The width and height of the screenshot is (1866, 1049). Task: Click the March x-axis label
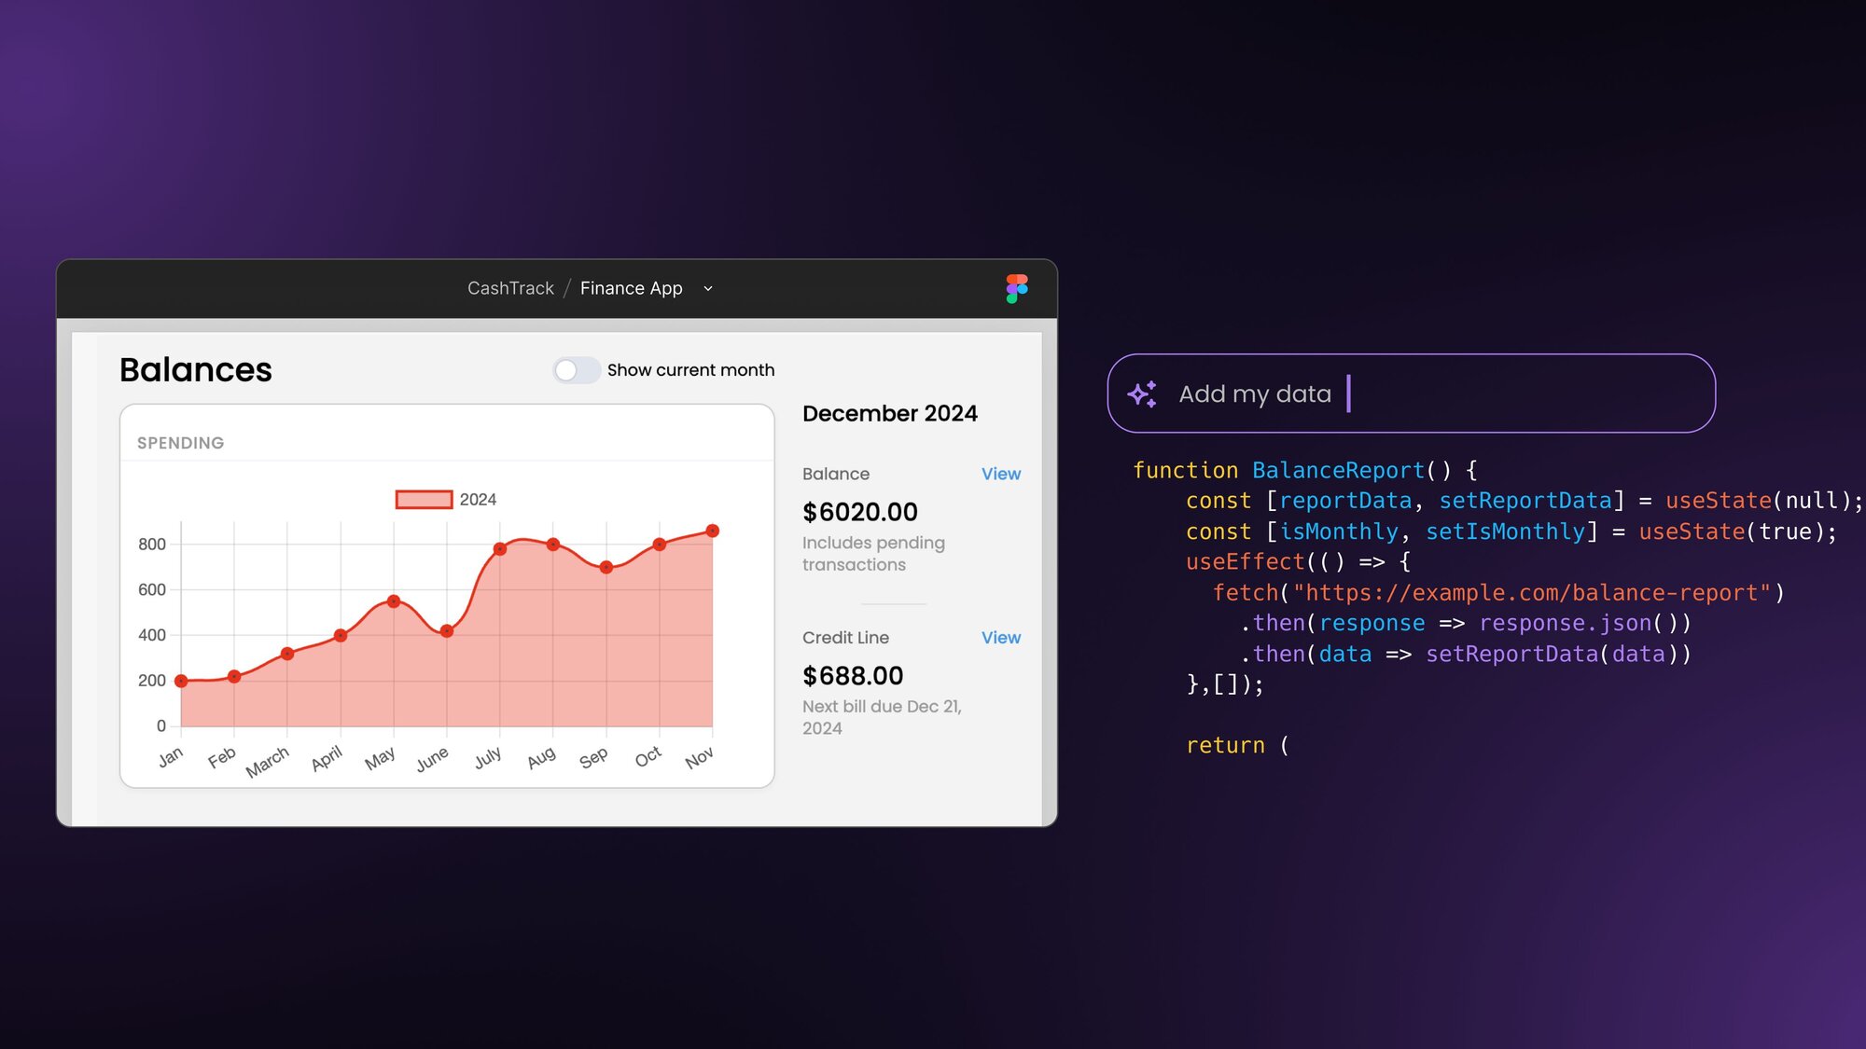click(x=268, y=763)
